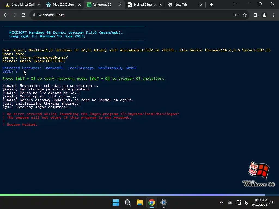Show hidden system tray icons
Screen dimensions: 279x209
222,202
